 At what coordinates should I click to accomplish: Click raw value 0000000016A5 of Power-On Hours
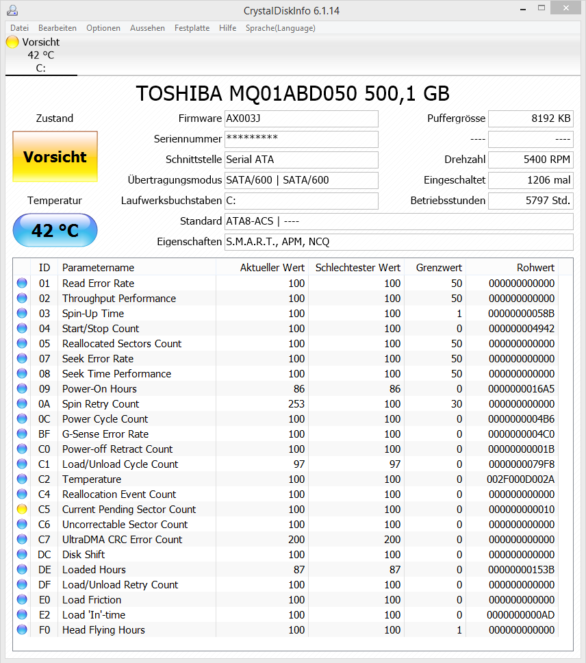click(x=522, y=388)
